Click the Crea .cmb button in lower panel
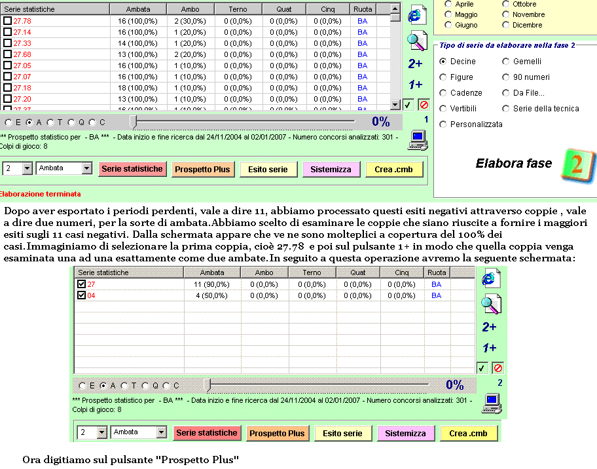597x469 pixels. (469, 434)
